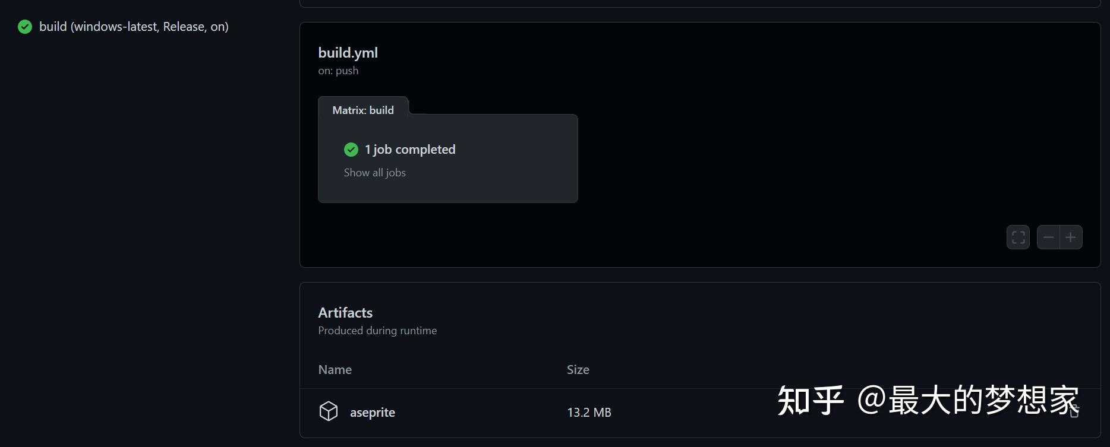
Task: Click the Size column header
Action: pos(578,370)
